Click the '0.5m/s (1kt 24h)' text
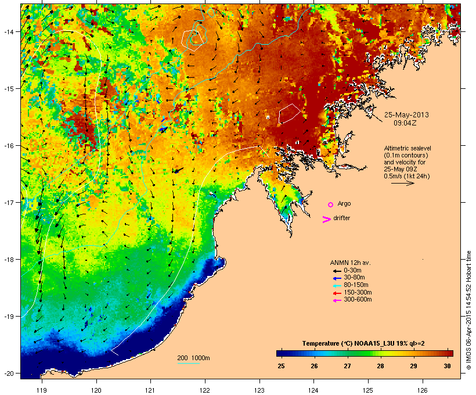The width and height of the screenshot is (476, 395). click(x=407, y=176)
